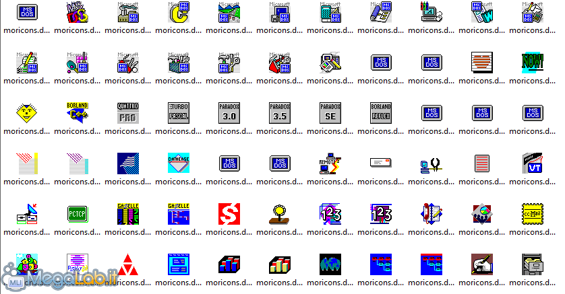Pick the Paradox SE icon
This screenshot has width=565, height=294.
(x=330, y=113)
